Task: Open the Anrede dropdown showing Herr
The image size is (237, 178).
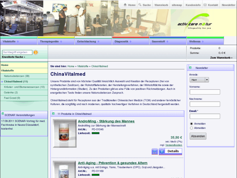Action: point(199,80)
